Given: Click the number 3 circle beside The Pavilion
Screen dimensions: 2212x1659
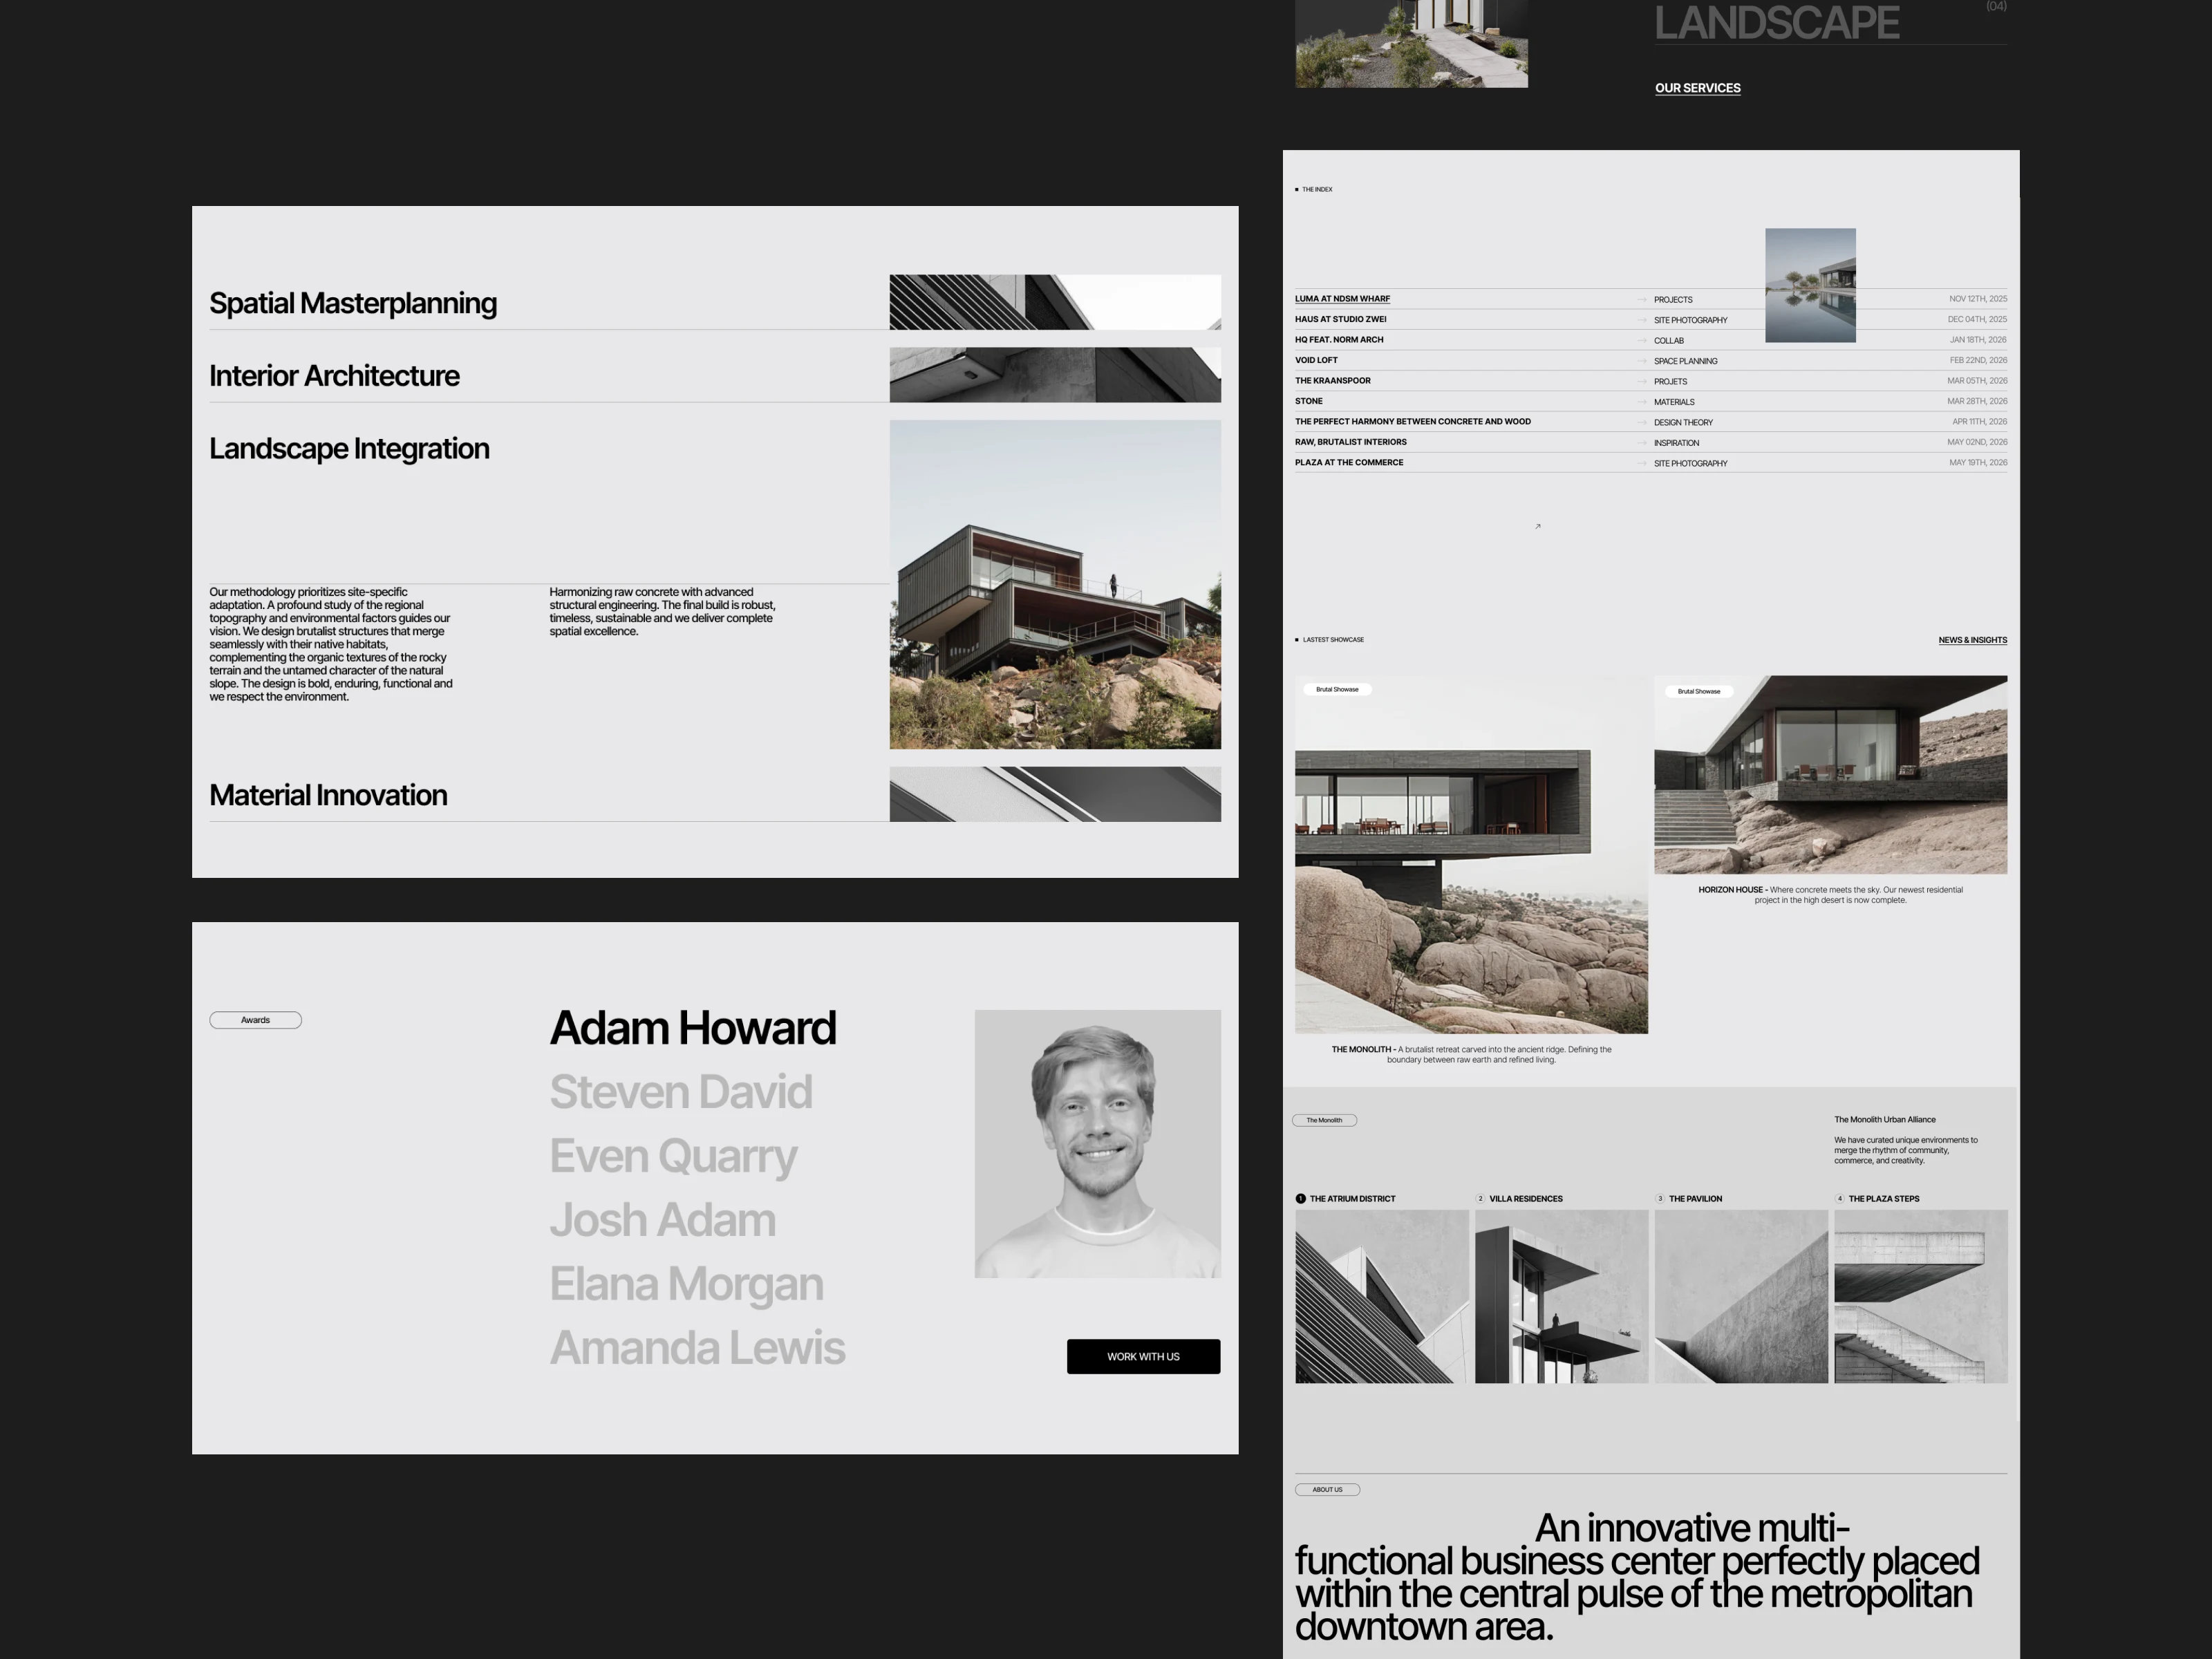Looking at the screenshot, I should (x=1660, y=1198).
